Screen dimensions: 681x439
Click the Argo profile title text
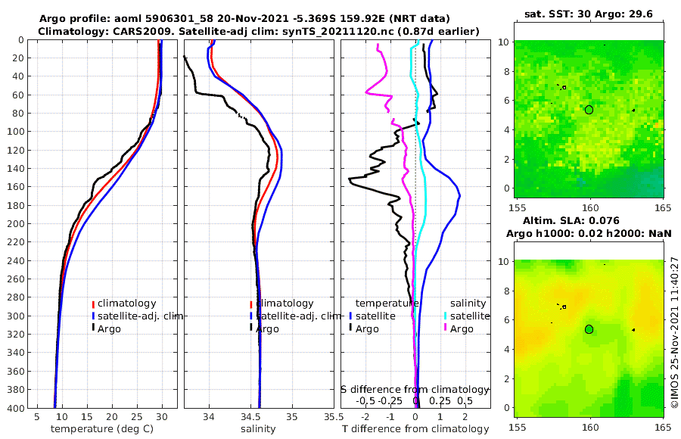(244, 19)
